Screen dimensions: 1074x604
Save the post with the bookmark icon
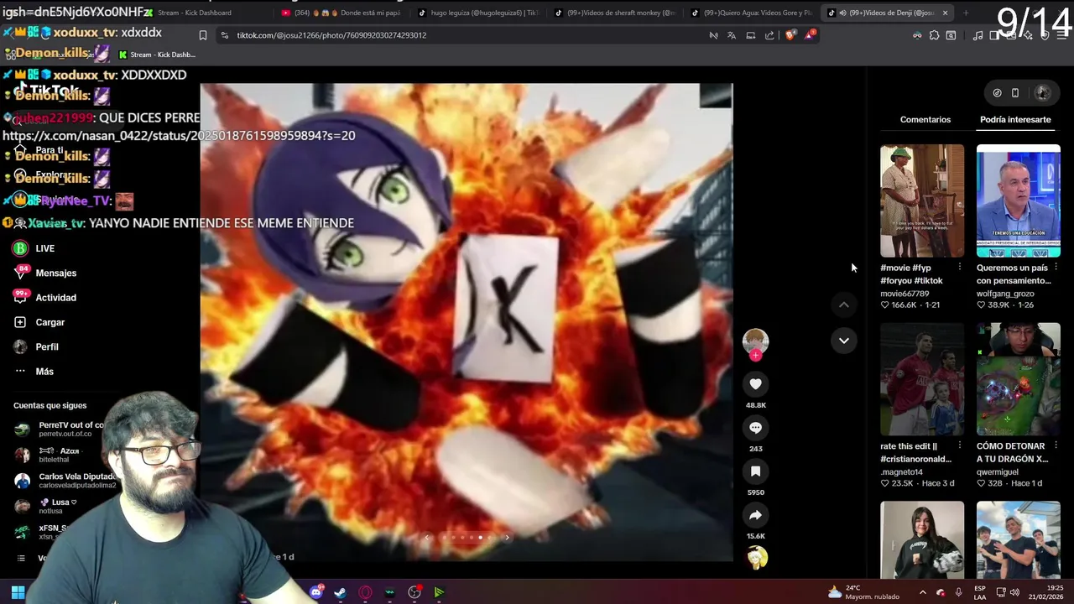pyautogui.click(x=755, y=471)
